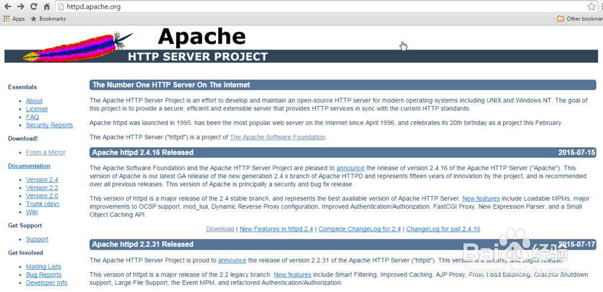
Task: Open the Bookmarks folder in bookmarks bar
Action: [48, 19]
